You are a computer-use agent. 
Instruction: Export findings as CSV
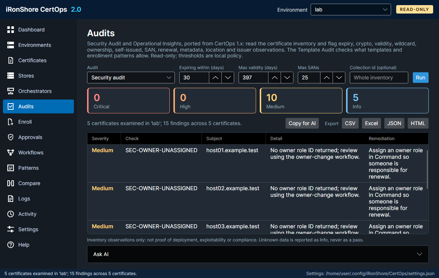pyautogui.click(x=350, y=123)
